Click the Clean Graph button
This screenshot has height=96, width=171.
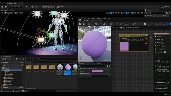click(137, 24)
